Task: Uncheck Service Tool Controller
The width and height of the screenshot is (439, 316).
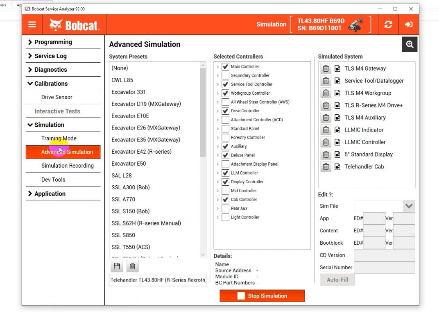Action: tap(225, 84)
